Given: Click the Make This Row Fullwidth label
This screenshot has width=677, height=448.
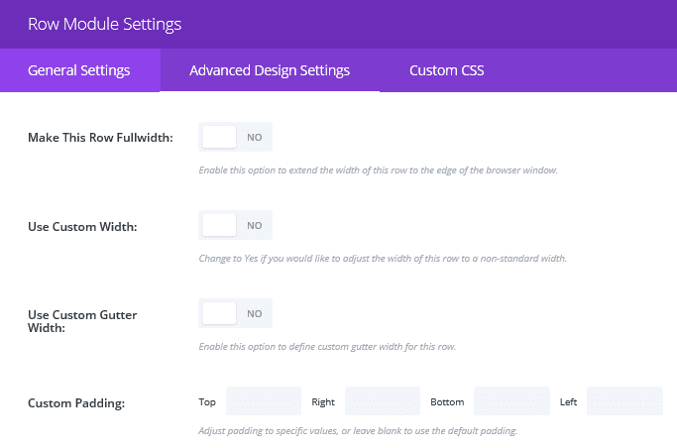Looking at the screenshot, I should point(100,138).
